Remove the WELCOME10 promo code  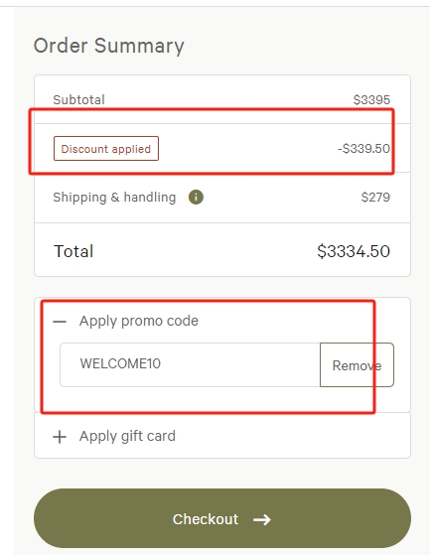[357, 365]
